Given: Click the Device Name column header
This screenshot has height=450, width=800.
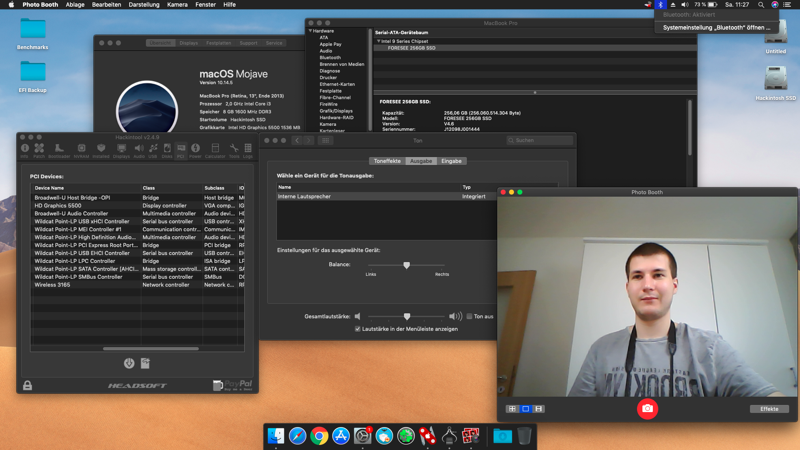Looking at the screenshot, I should [86, 188].
